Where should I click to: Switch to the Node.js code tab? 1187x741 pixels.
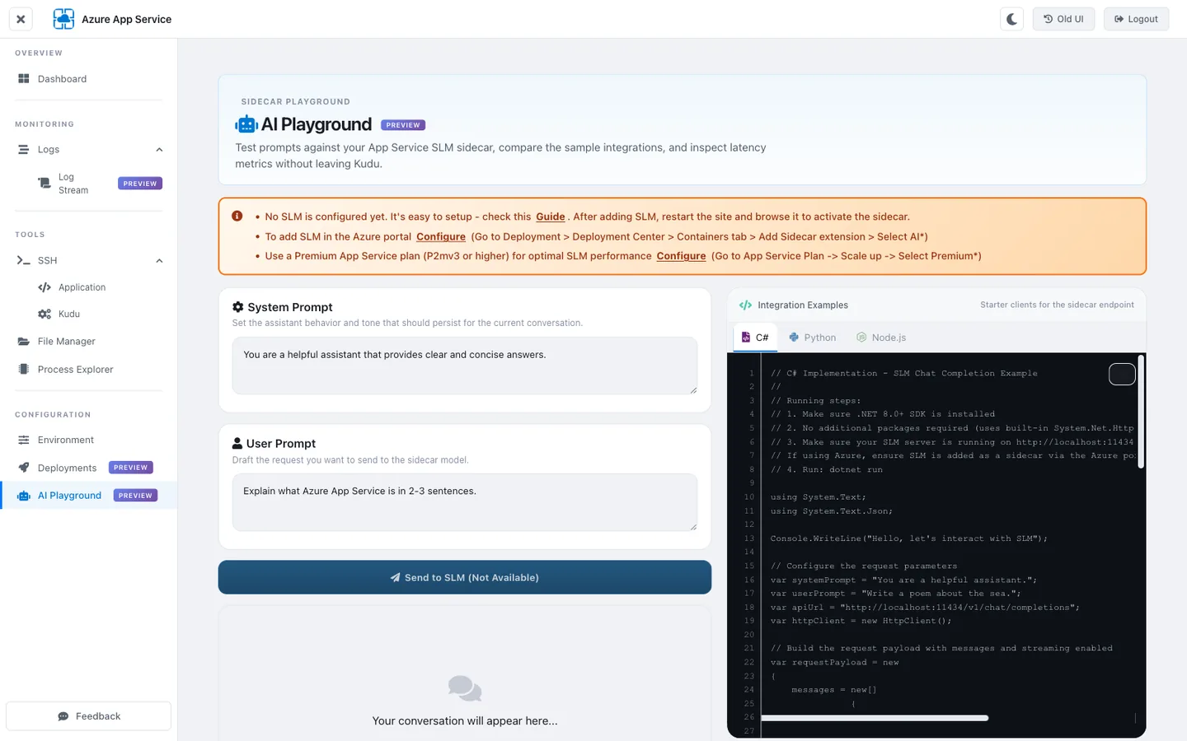point(881,338)
